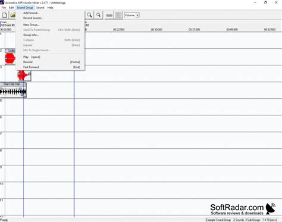The height and width of the screenshot is (222, 282).
Task: Minimize the Acoustica MP3 Audio Mixer window
Action: pyautogui.click(x=255, y=2)
